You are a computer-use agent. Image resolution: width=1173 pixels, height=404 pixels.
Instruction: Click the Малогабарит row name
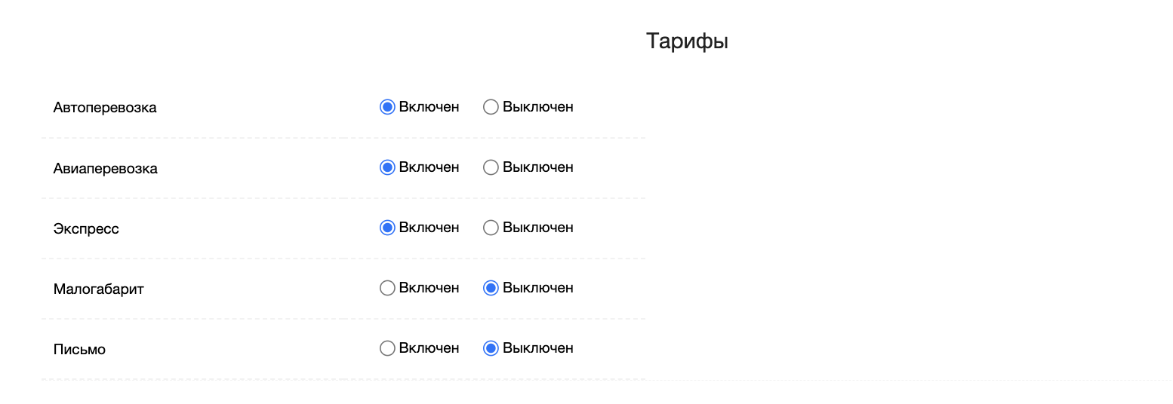coord(98,289)
